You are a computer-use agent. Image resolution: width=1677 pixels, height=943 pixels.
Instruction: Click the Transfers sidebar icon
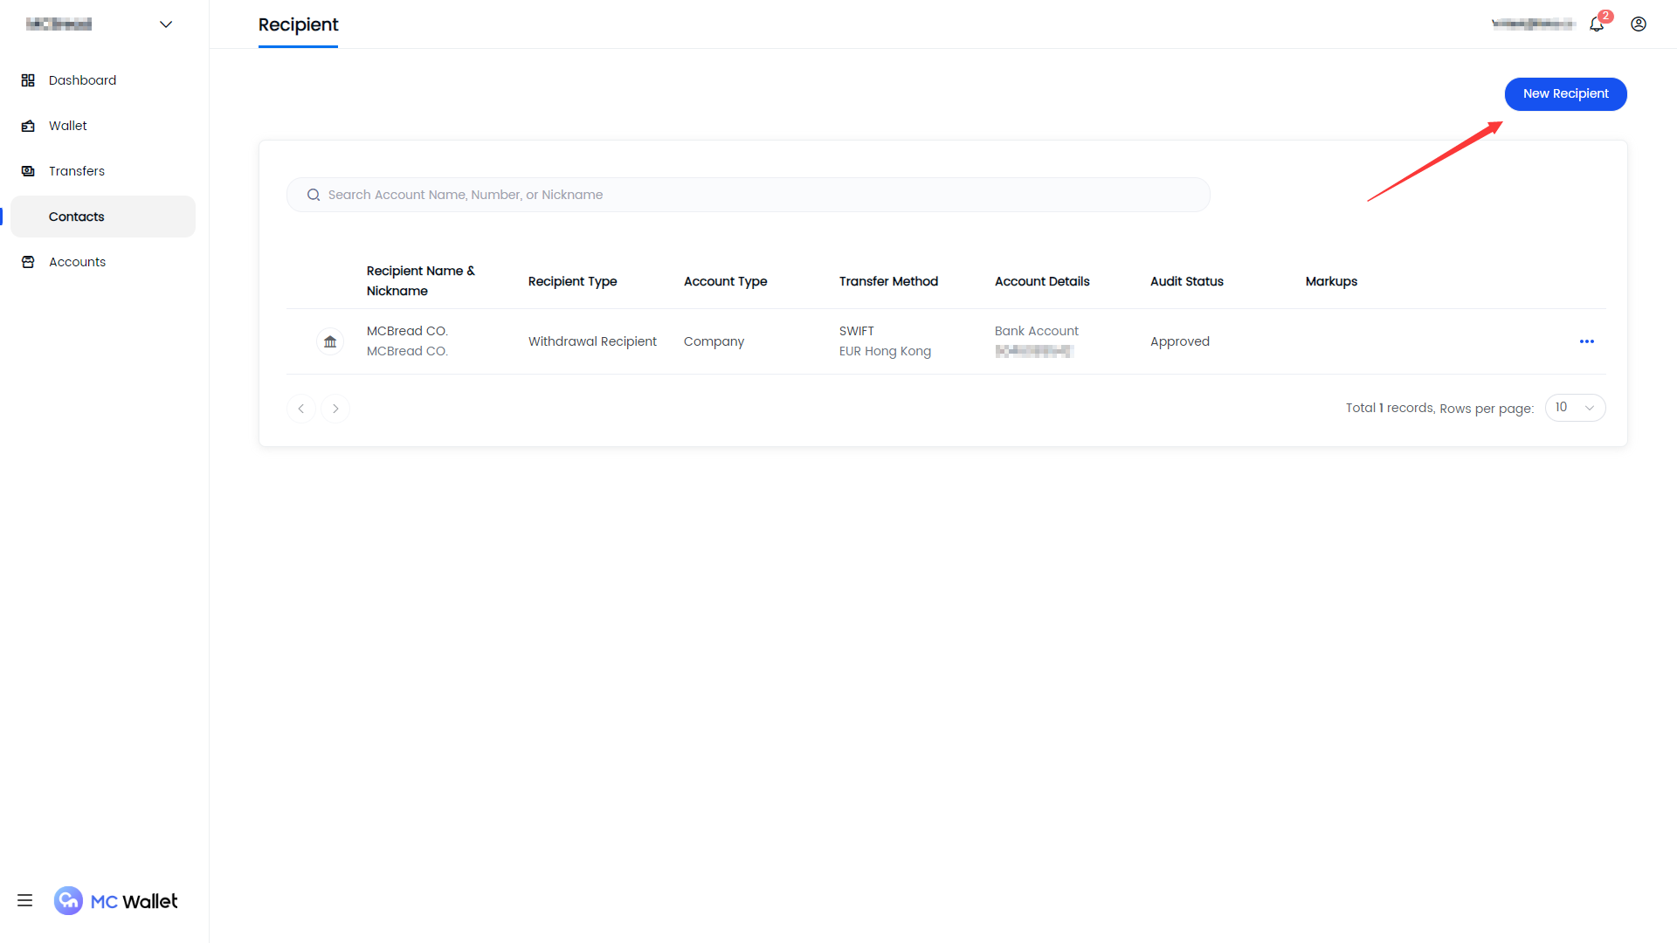[x=28, y=171]
